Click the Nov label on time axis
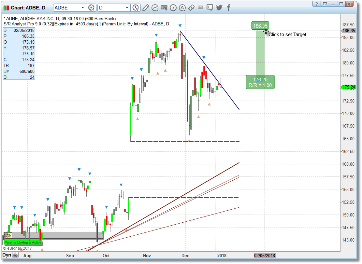Screen dimensions: 362x264 (147, 256)
